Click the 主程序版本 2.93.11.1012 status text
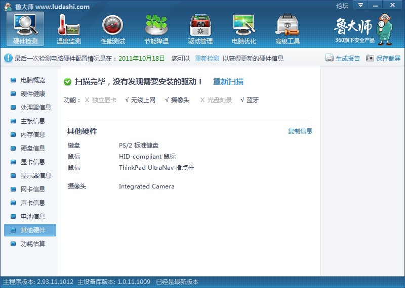The image size is (405, 288). tap(38, 282)
